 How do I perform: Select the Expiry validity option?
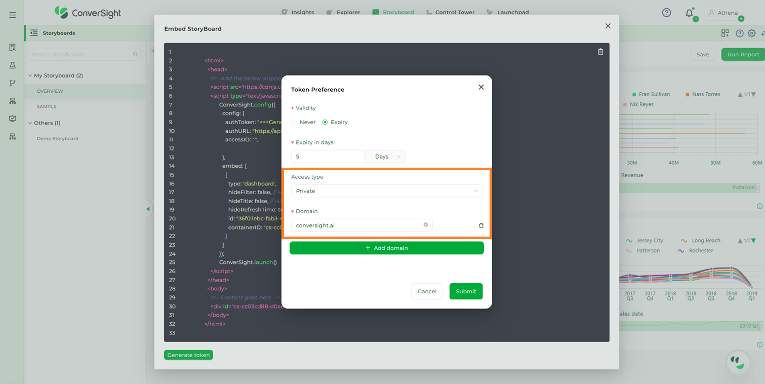click(x=325, y=122)
